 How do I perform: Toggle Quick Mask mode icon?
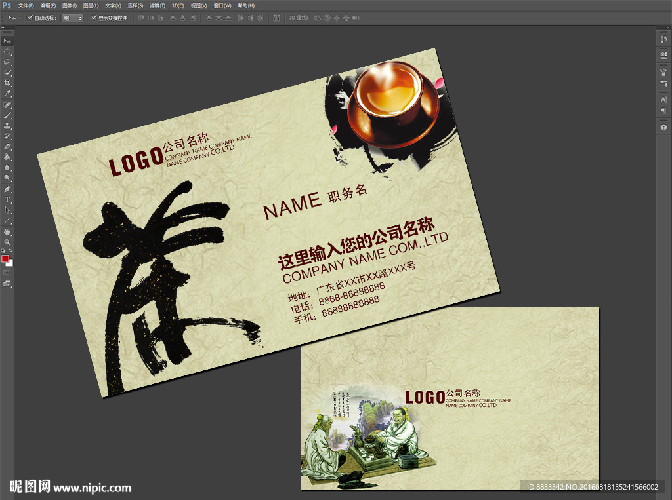7,272
